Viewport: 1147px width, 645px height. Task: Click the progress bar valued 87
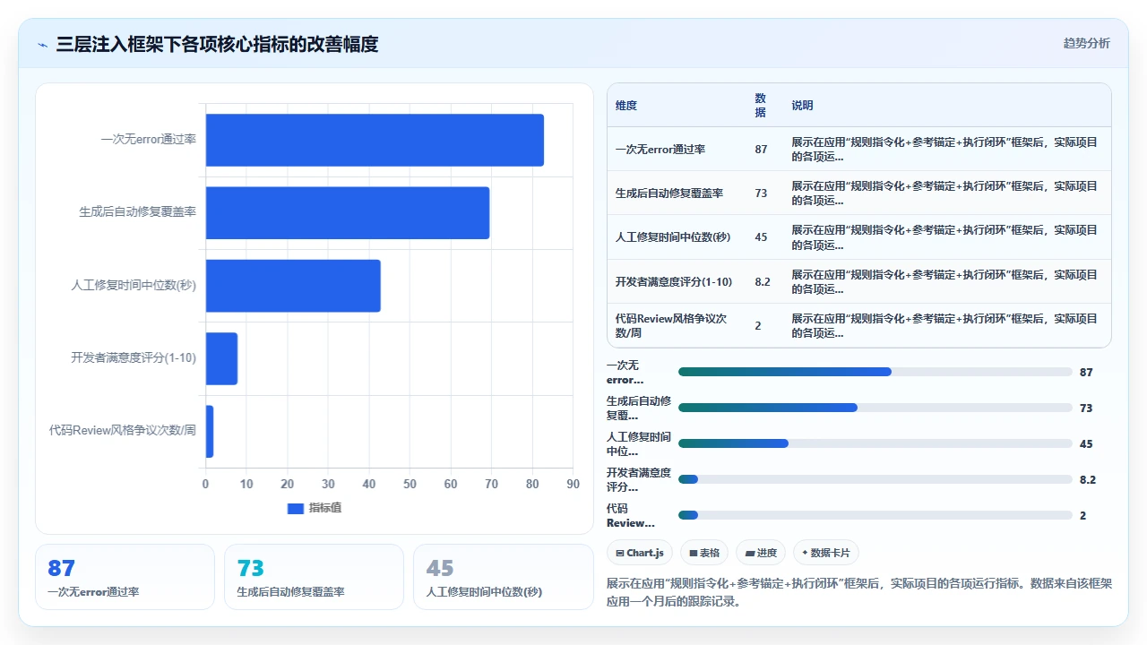(x=875, y=372)
